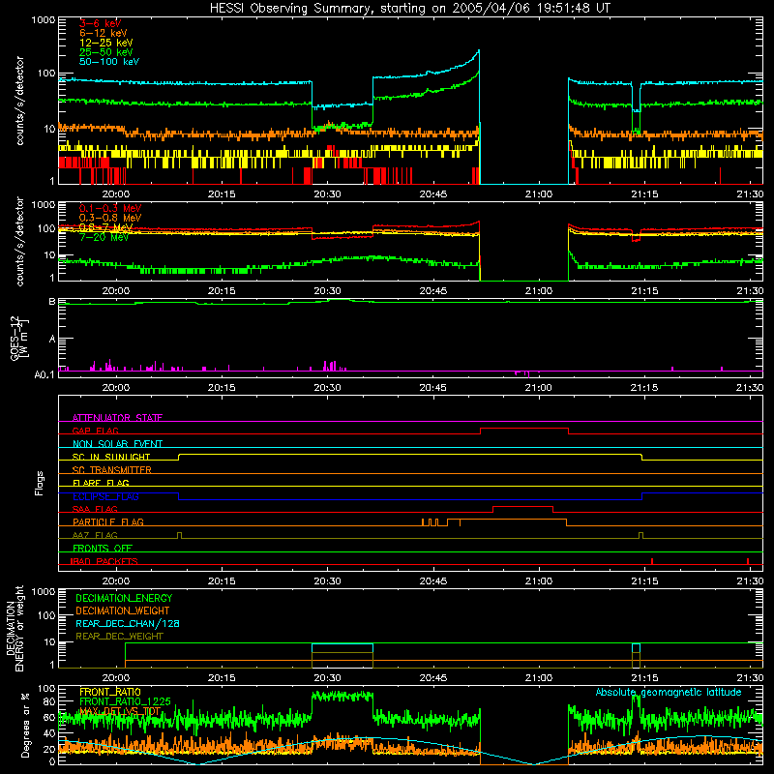Pick the SAA_FLAG label

[95, 509]
